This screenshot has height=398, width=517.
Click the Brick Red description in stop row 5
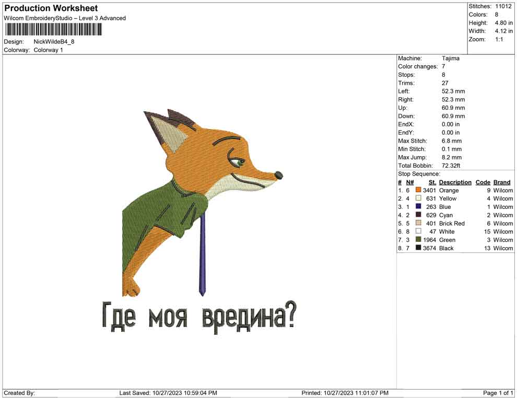coord(452,223)
